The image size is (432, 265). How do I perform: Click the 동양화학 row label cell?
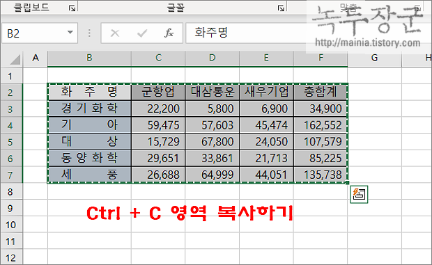[89, 158]
